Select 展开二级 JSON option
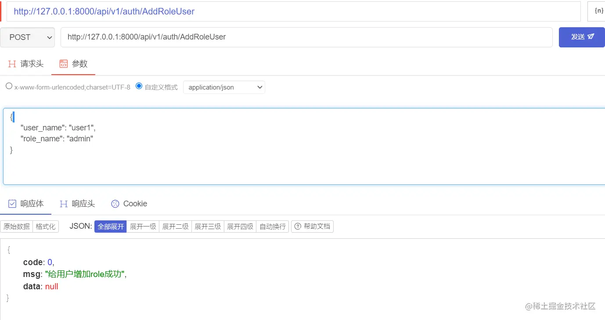This screenshot has width=605, height=320. pyautogui.click(x=176, y=227)
